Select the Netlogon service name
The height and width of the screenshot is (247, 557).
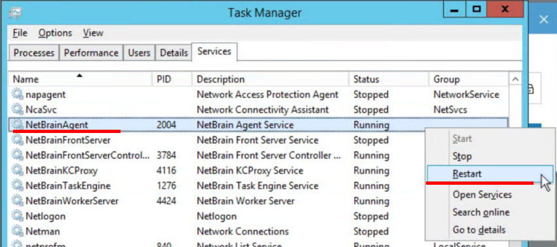pyautogui.click(x=45, y=216)
